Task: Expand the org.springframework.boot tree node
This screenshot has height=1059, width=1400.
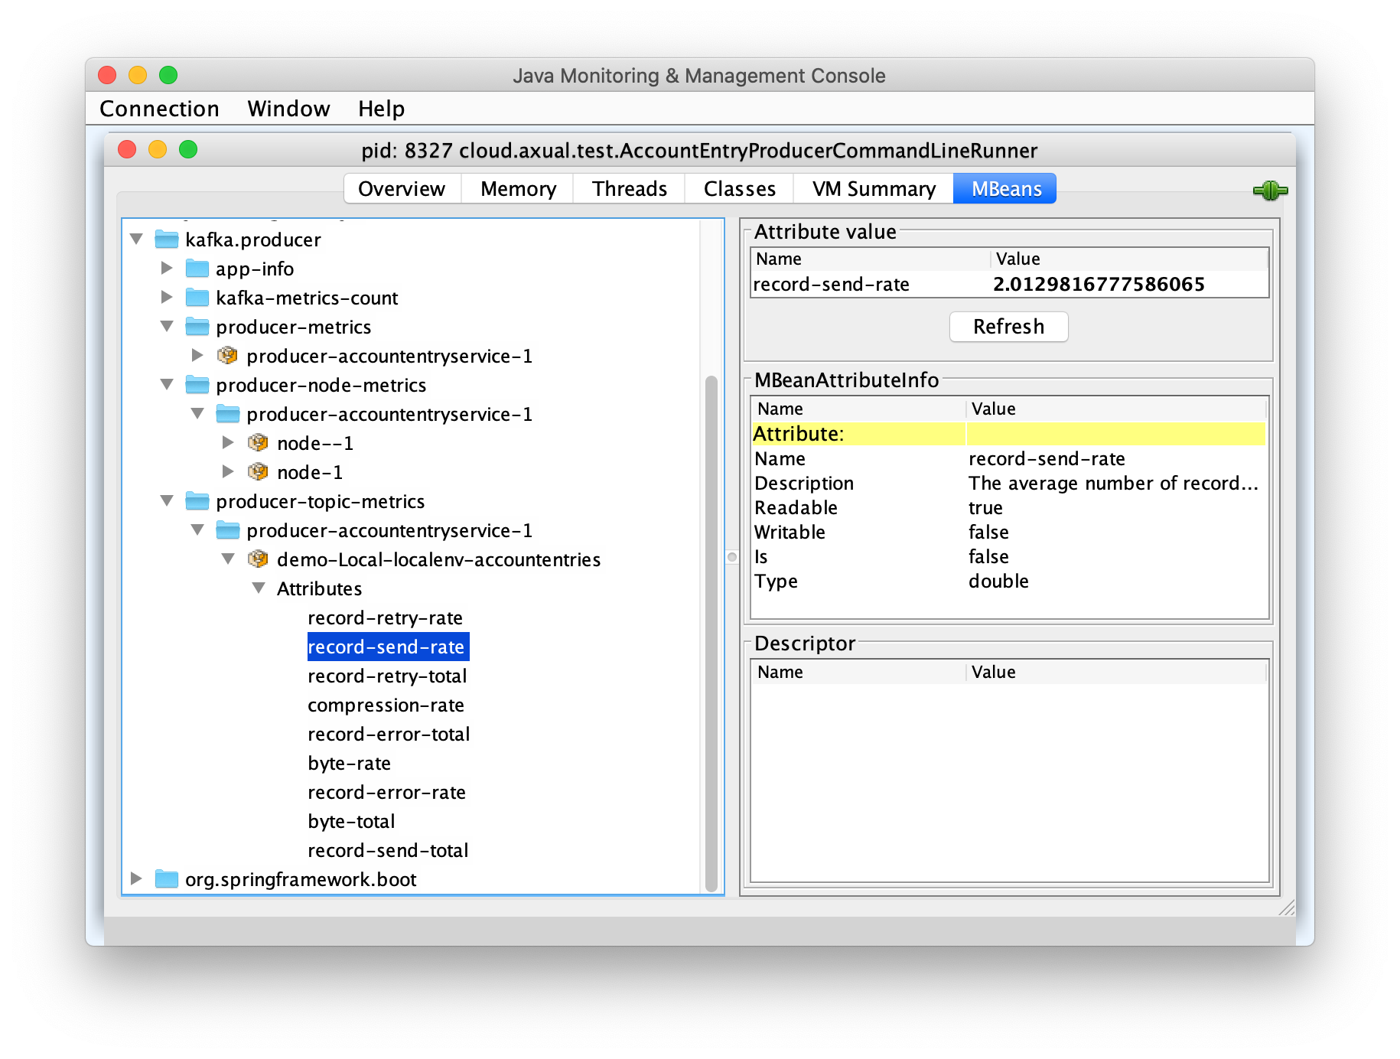Action: 136,879
